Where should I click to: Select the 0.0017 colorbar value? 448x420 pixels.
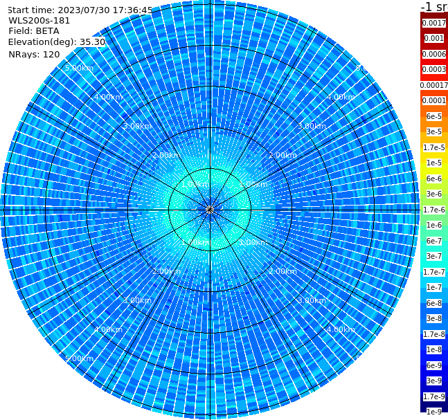click(434, 23)
